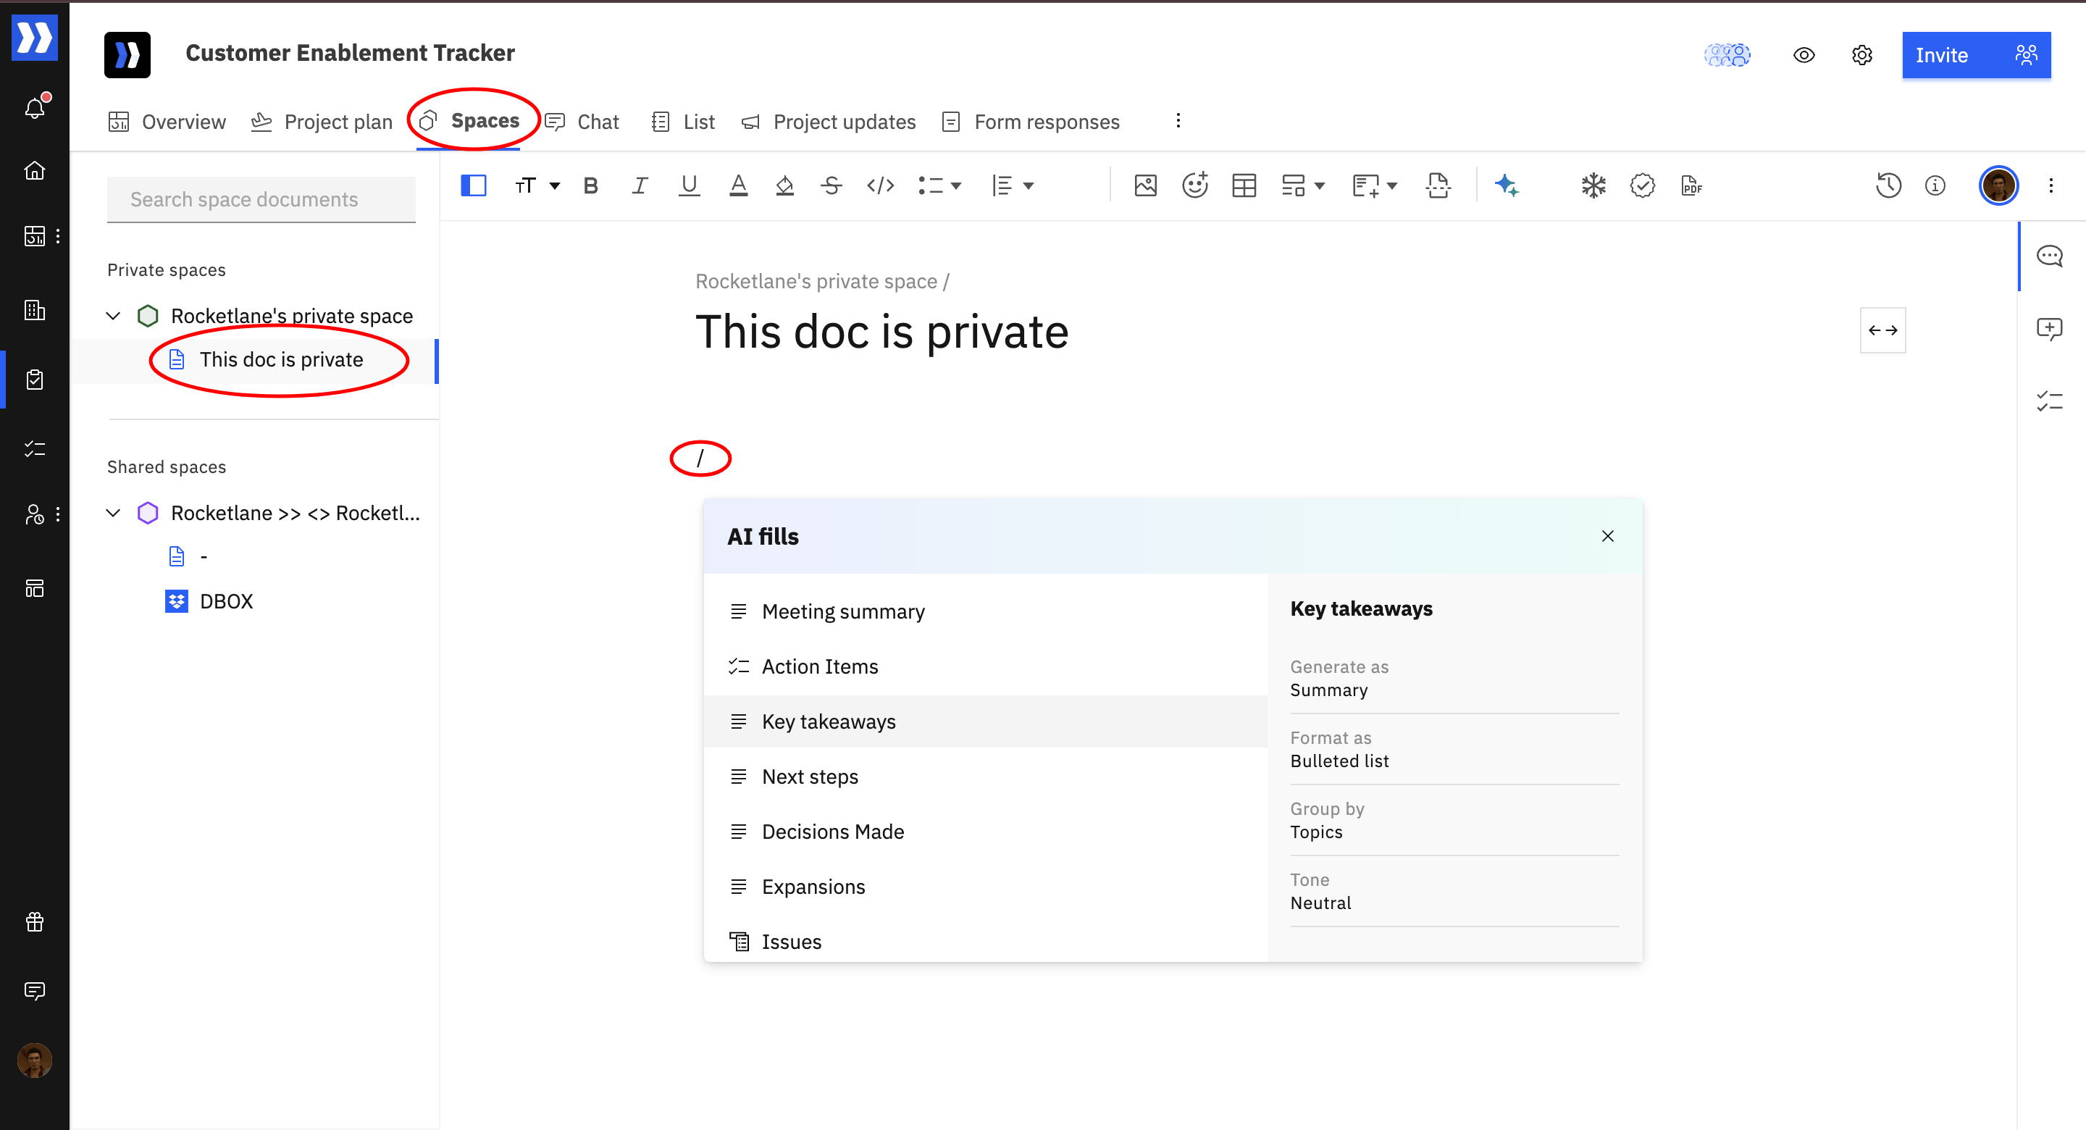
Task: Close the AI fills popup
Action: point(1607,536)
